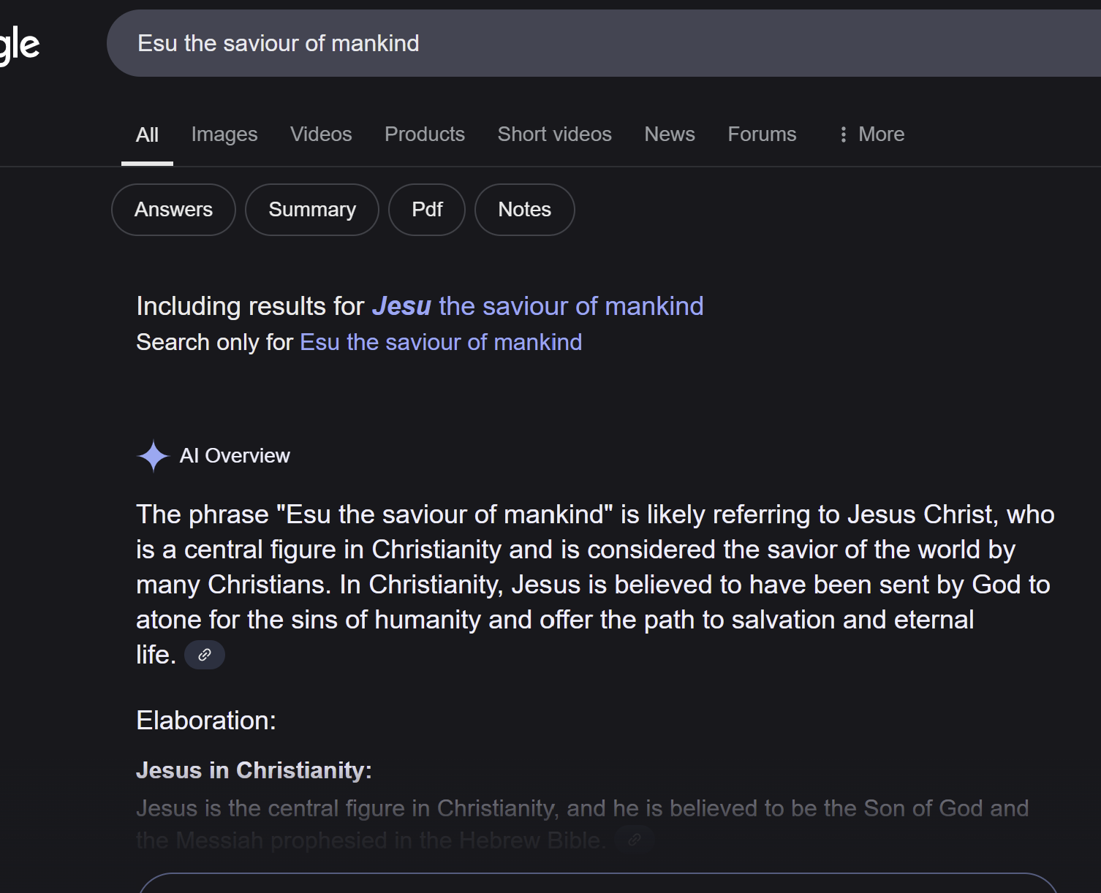Stay on the All results tab
This screenshot has width=1101, height=893.
click(147, 134)
